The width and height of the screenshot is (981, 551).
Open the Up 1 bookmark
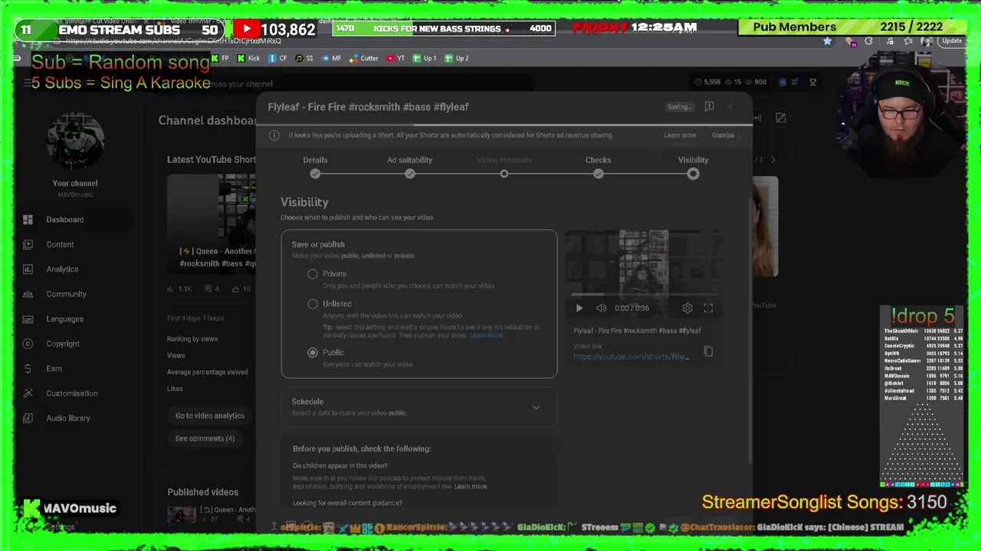(x=425, y=58)
